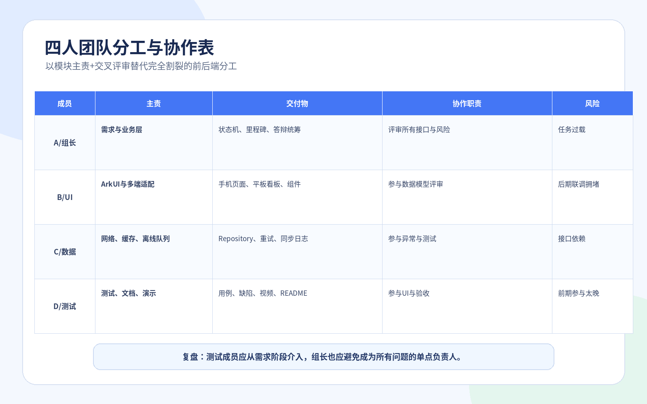The height and width of the screenshot is (404, 647).
Task: Click 参与数据模型评审 cell
Action: coord(467,197)
